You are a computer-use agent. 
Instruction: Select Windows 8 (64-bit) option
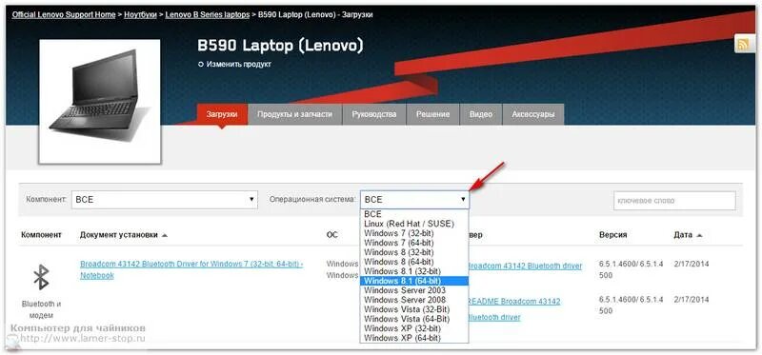[414, 262]
